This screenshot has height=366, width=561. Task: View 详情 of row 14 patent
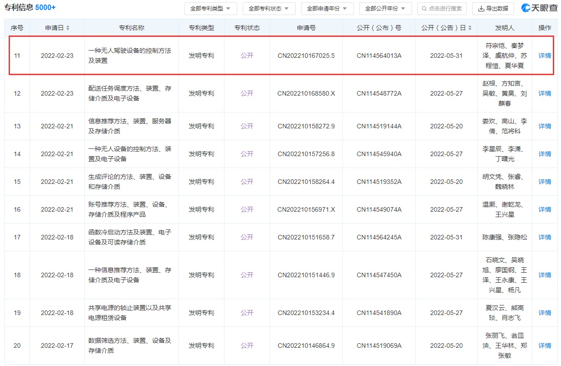pos(545,154)
